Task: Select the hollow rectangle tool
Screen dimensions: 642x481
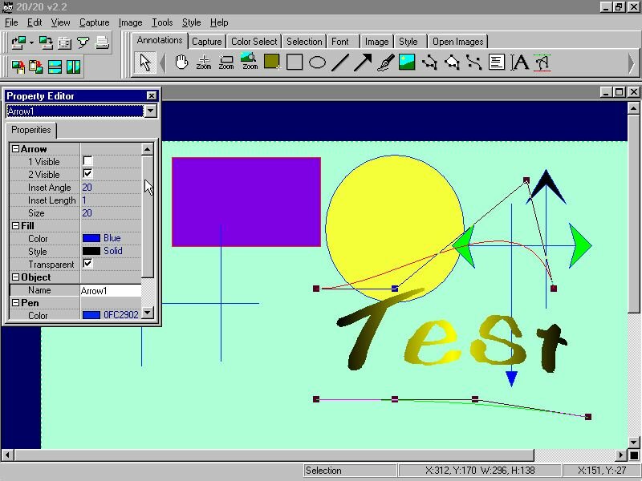Action: click(x=295, y=62)
